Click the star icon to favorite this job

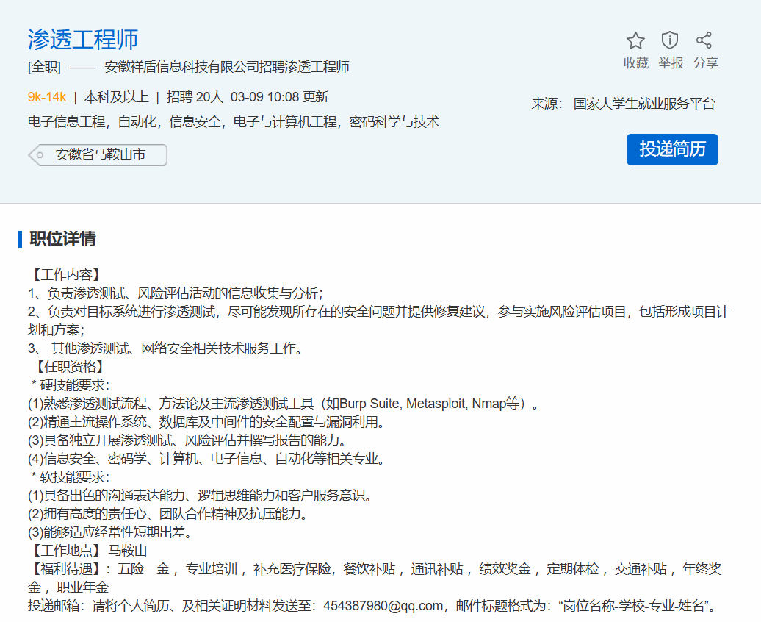[x=635, y=40]
